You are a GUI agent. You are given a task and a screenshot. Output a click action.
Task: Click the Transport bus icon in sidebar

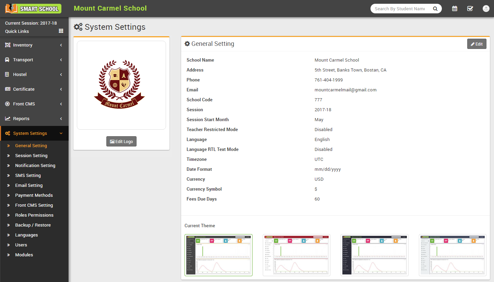(7, 60)
